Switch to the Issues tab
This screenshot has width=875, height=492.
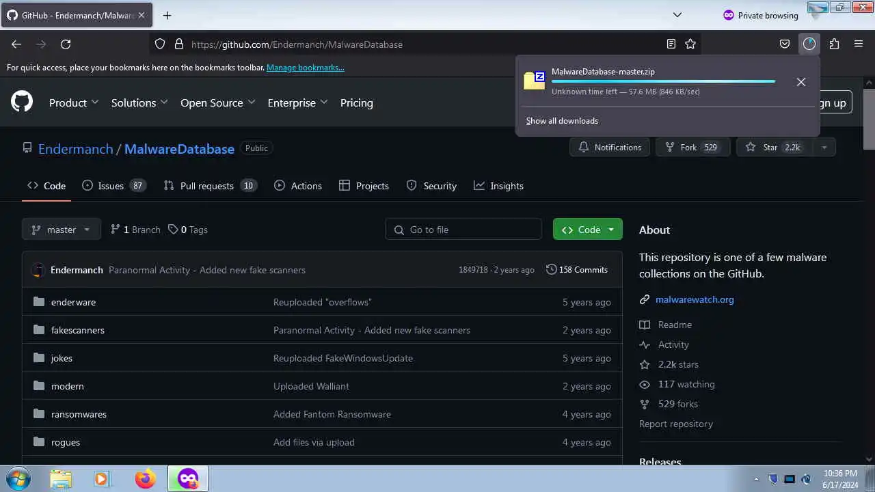113,186
